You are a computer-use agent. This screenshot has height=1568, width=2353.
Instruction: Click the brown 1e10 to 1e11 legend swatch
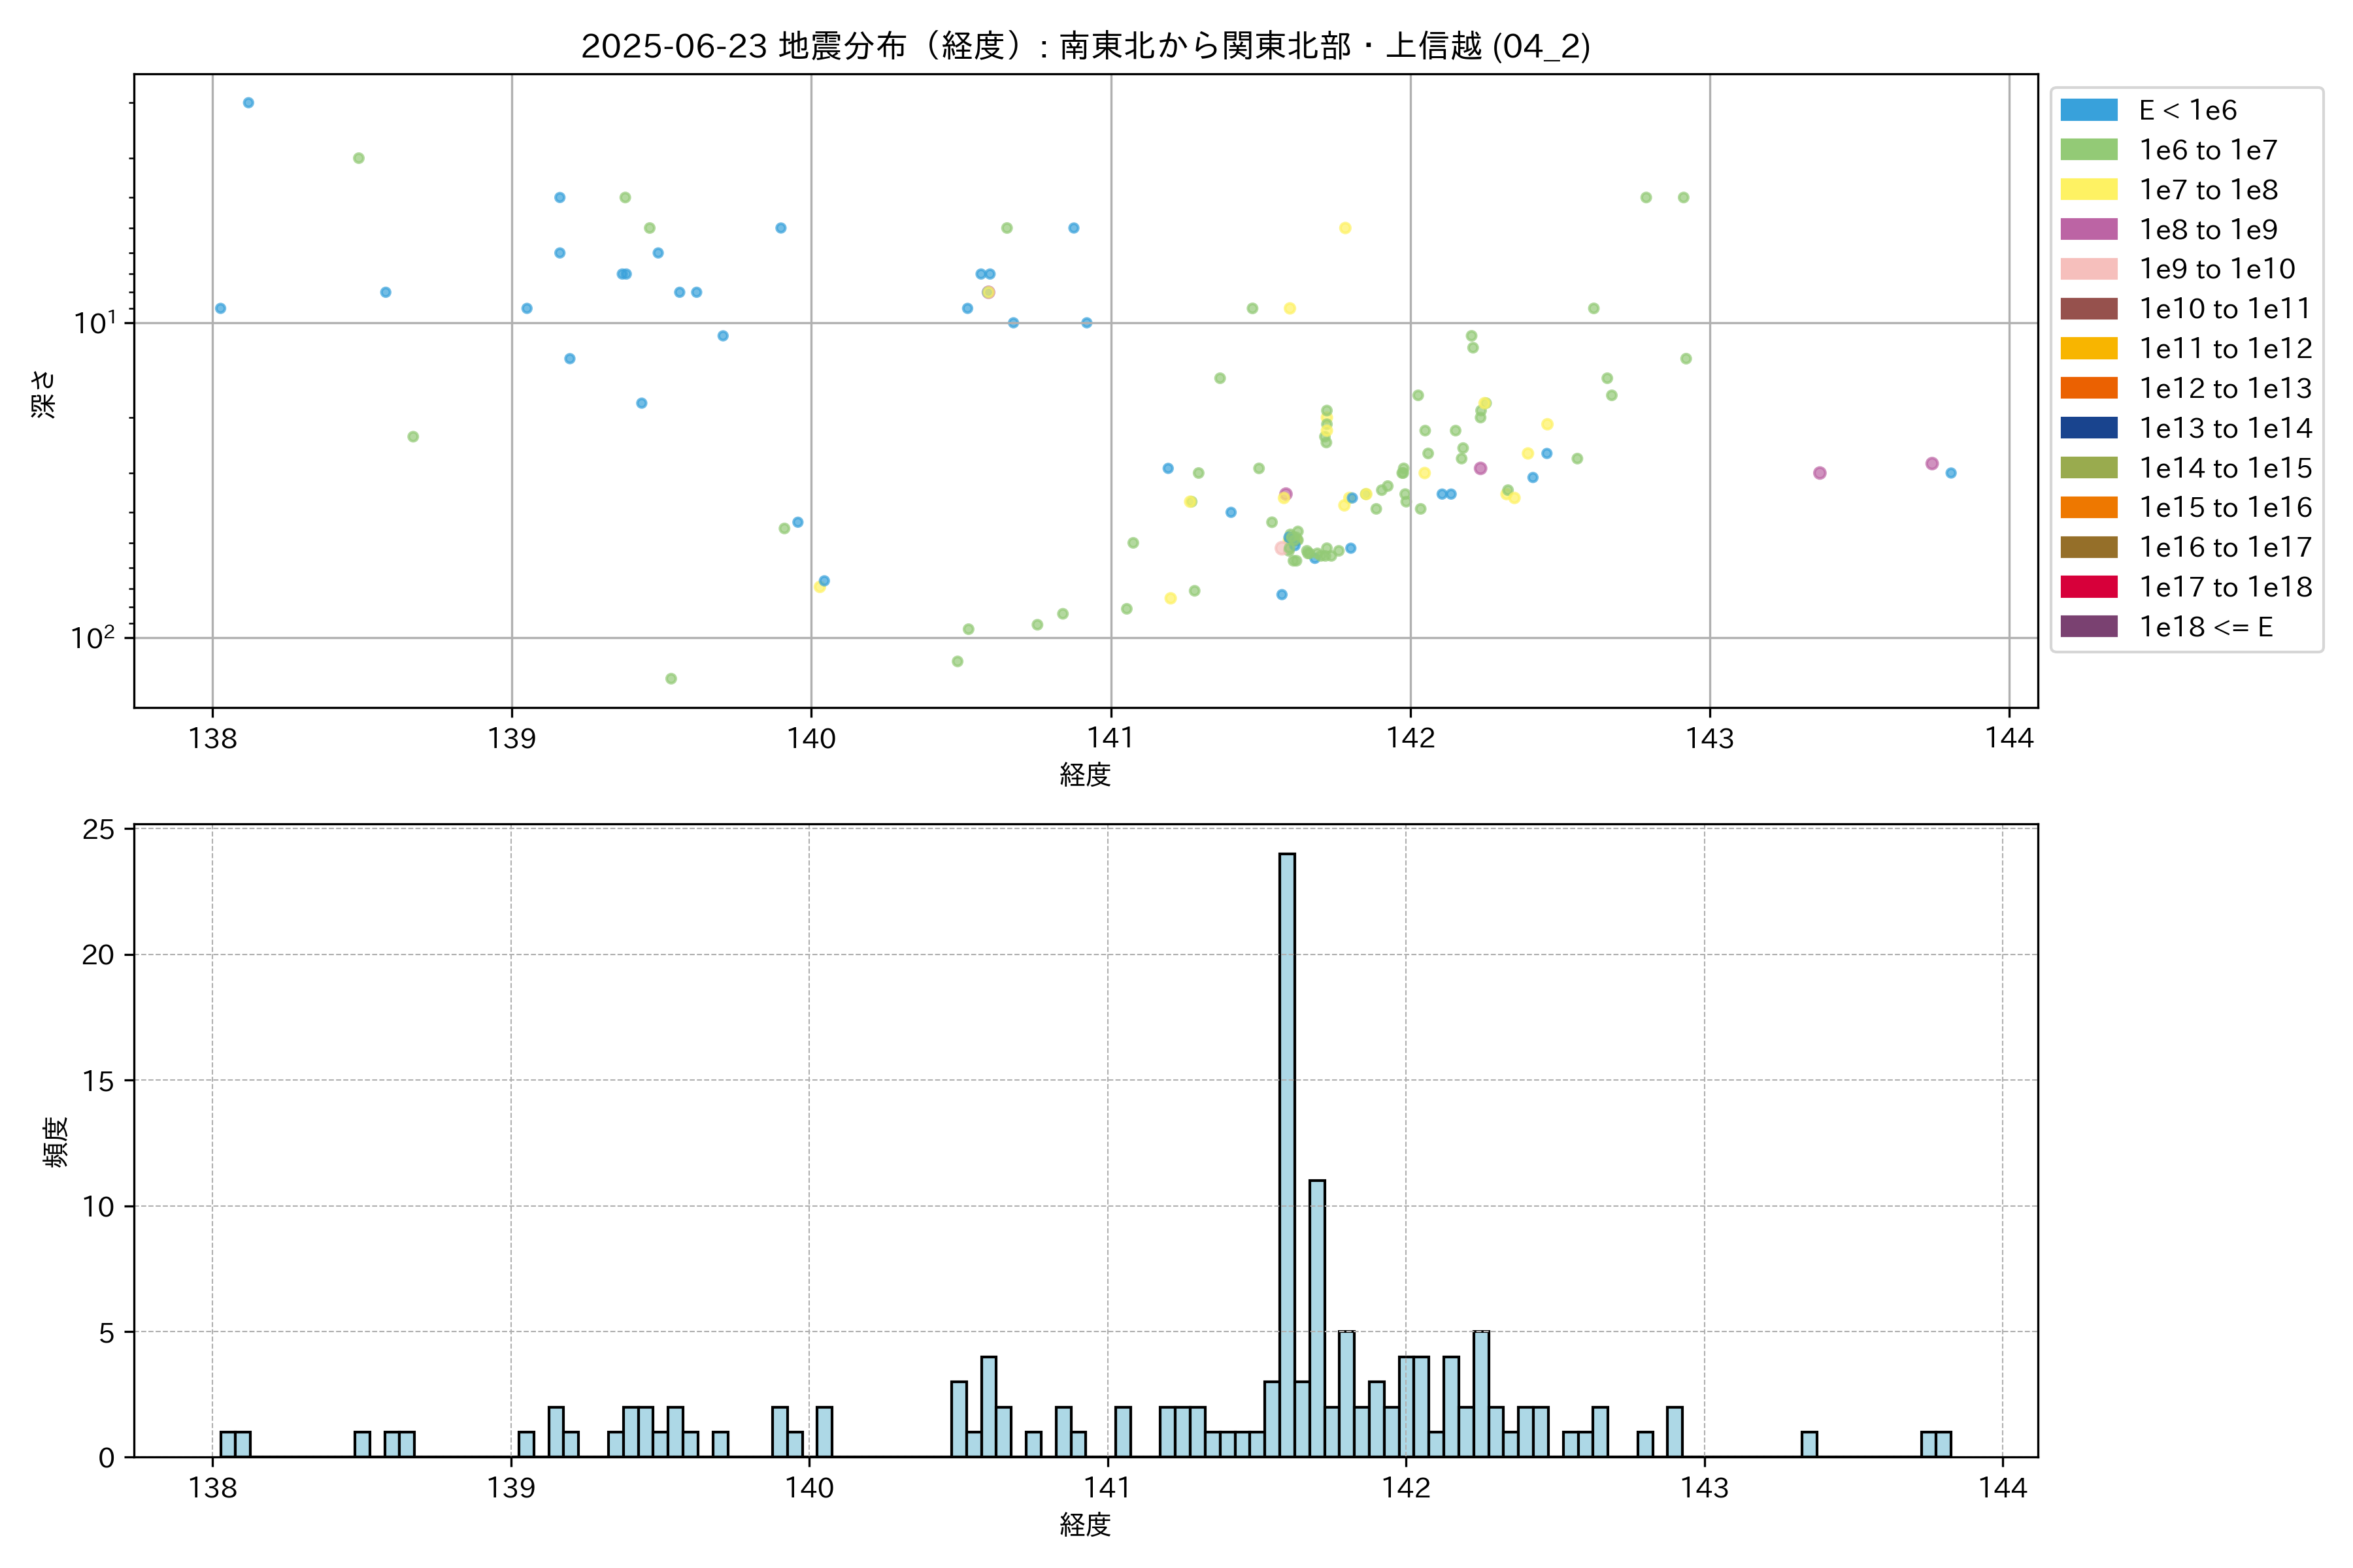pyautogui.click(x=2088, y=309)
